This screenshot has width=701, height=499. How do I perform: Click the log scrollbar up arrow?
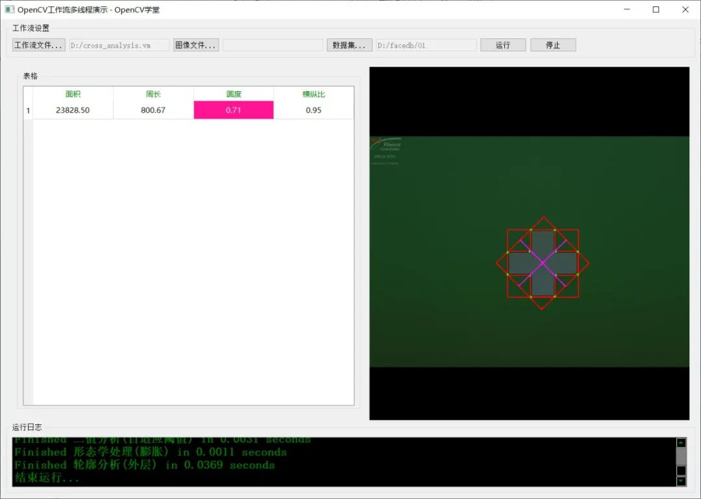[x=681, y=442]
